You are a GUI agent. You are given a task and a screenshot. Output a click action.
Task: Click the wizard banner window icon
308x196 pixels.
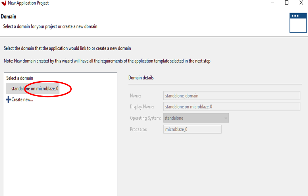click(298, 23)
